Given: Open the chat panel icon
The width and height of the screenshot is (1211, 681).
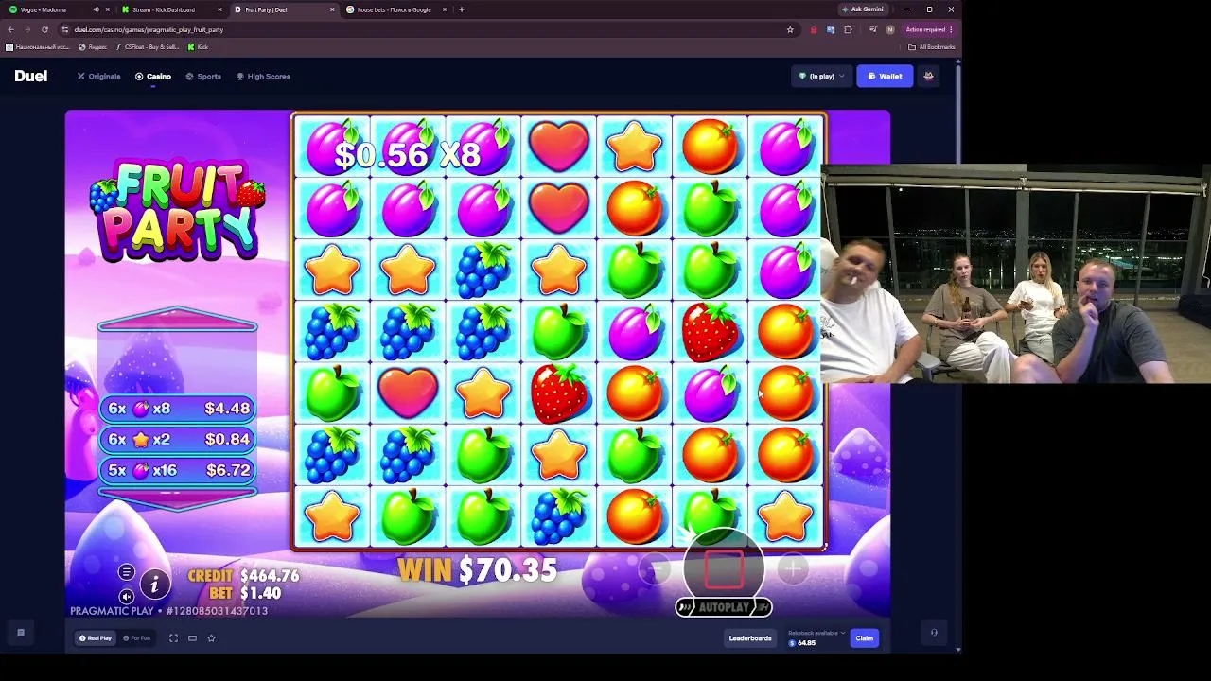Looking at the screenshot, I should [x=20, y=633].
